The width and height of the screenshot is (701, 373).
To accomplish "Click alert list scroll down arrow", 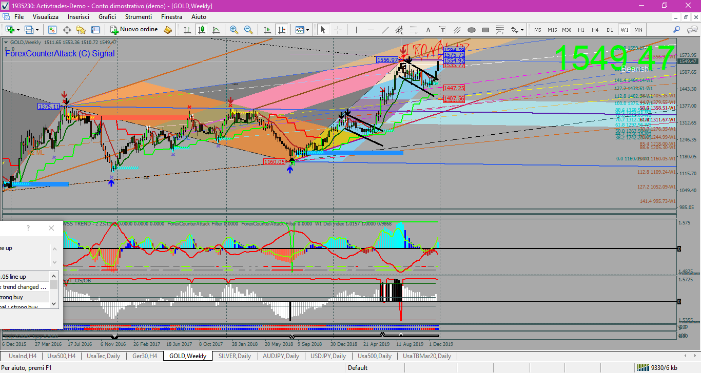I will coord(54,303).
